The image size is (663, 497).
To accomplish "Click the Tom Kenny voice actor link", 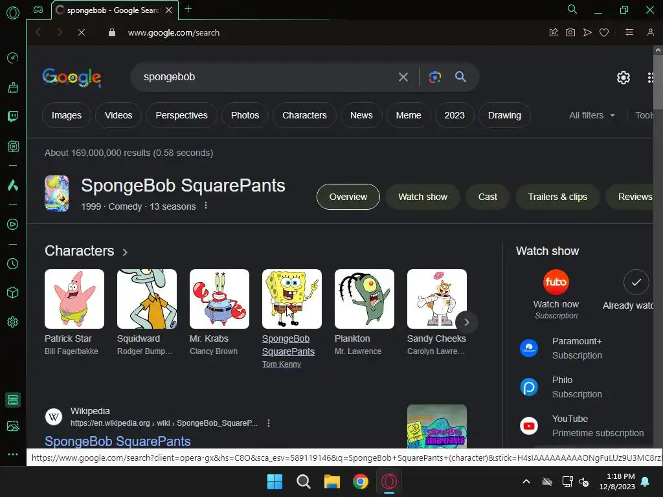I will [x=282, y=364].
